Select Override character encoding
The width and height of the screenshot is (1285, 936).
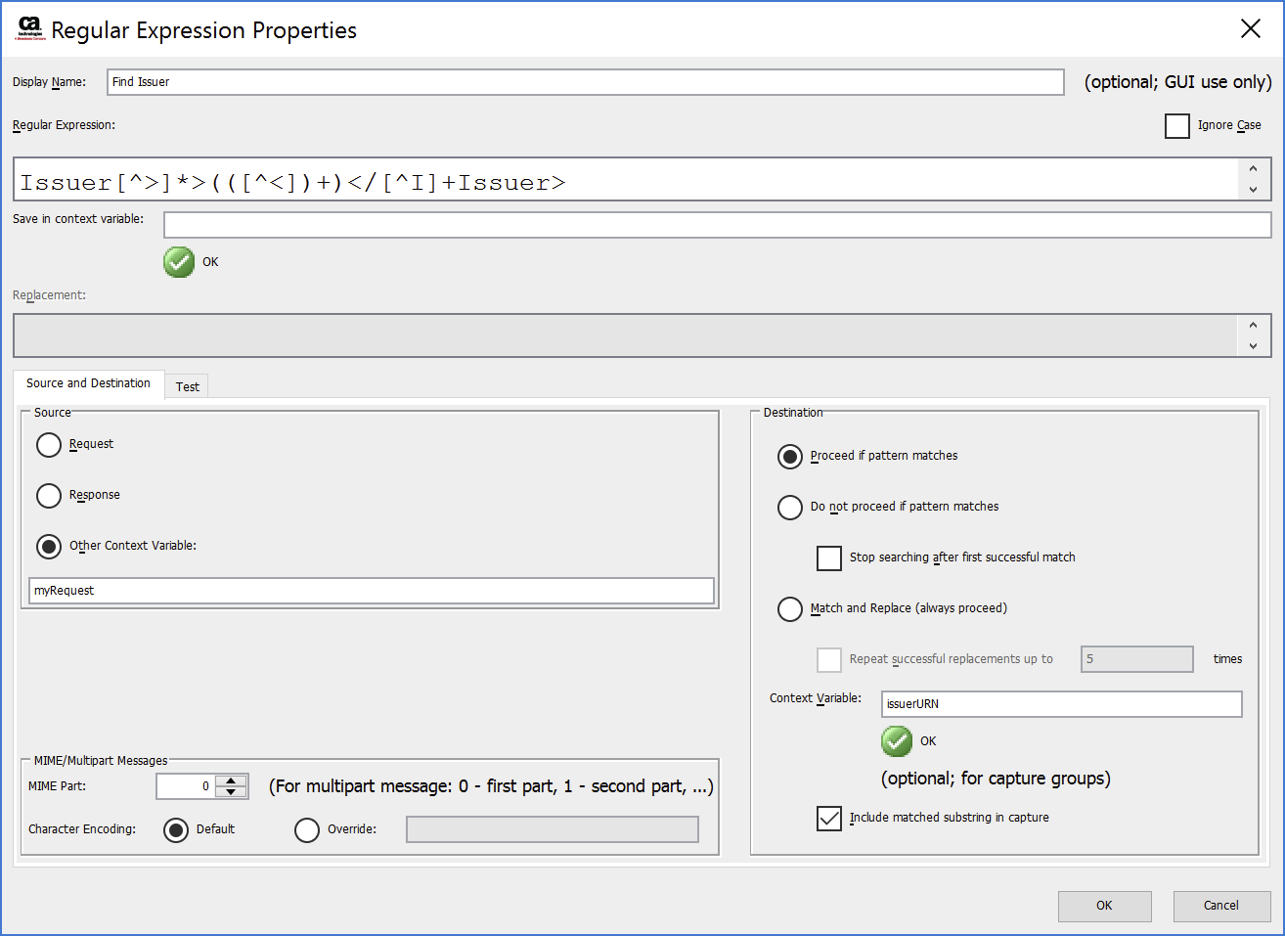[307, 829]
